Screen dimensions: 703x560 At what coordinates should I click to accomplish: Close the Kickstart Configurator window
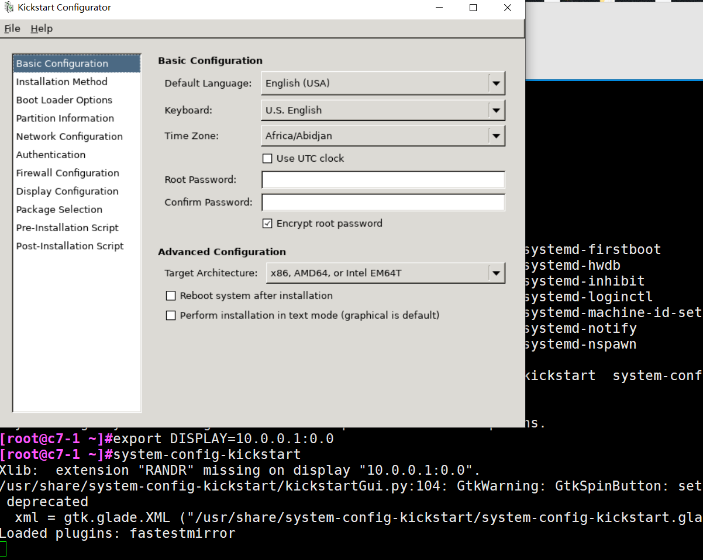507,8
